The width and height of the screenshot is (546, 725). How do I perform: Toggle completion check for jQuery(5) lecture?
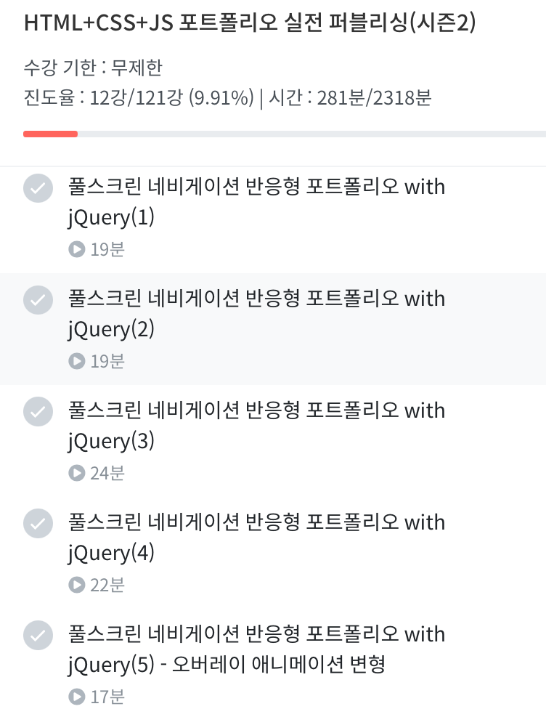[x=38, y=636]
